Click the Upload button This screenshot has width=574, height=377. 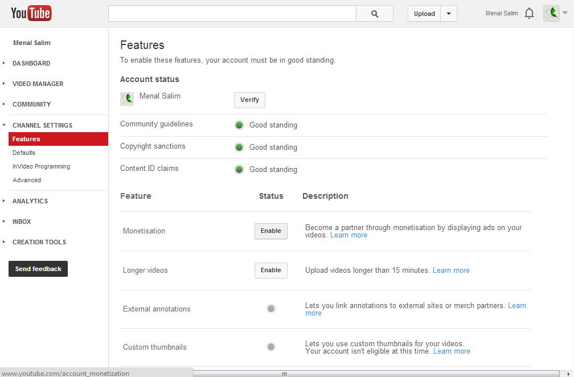[424, 14]
